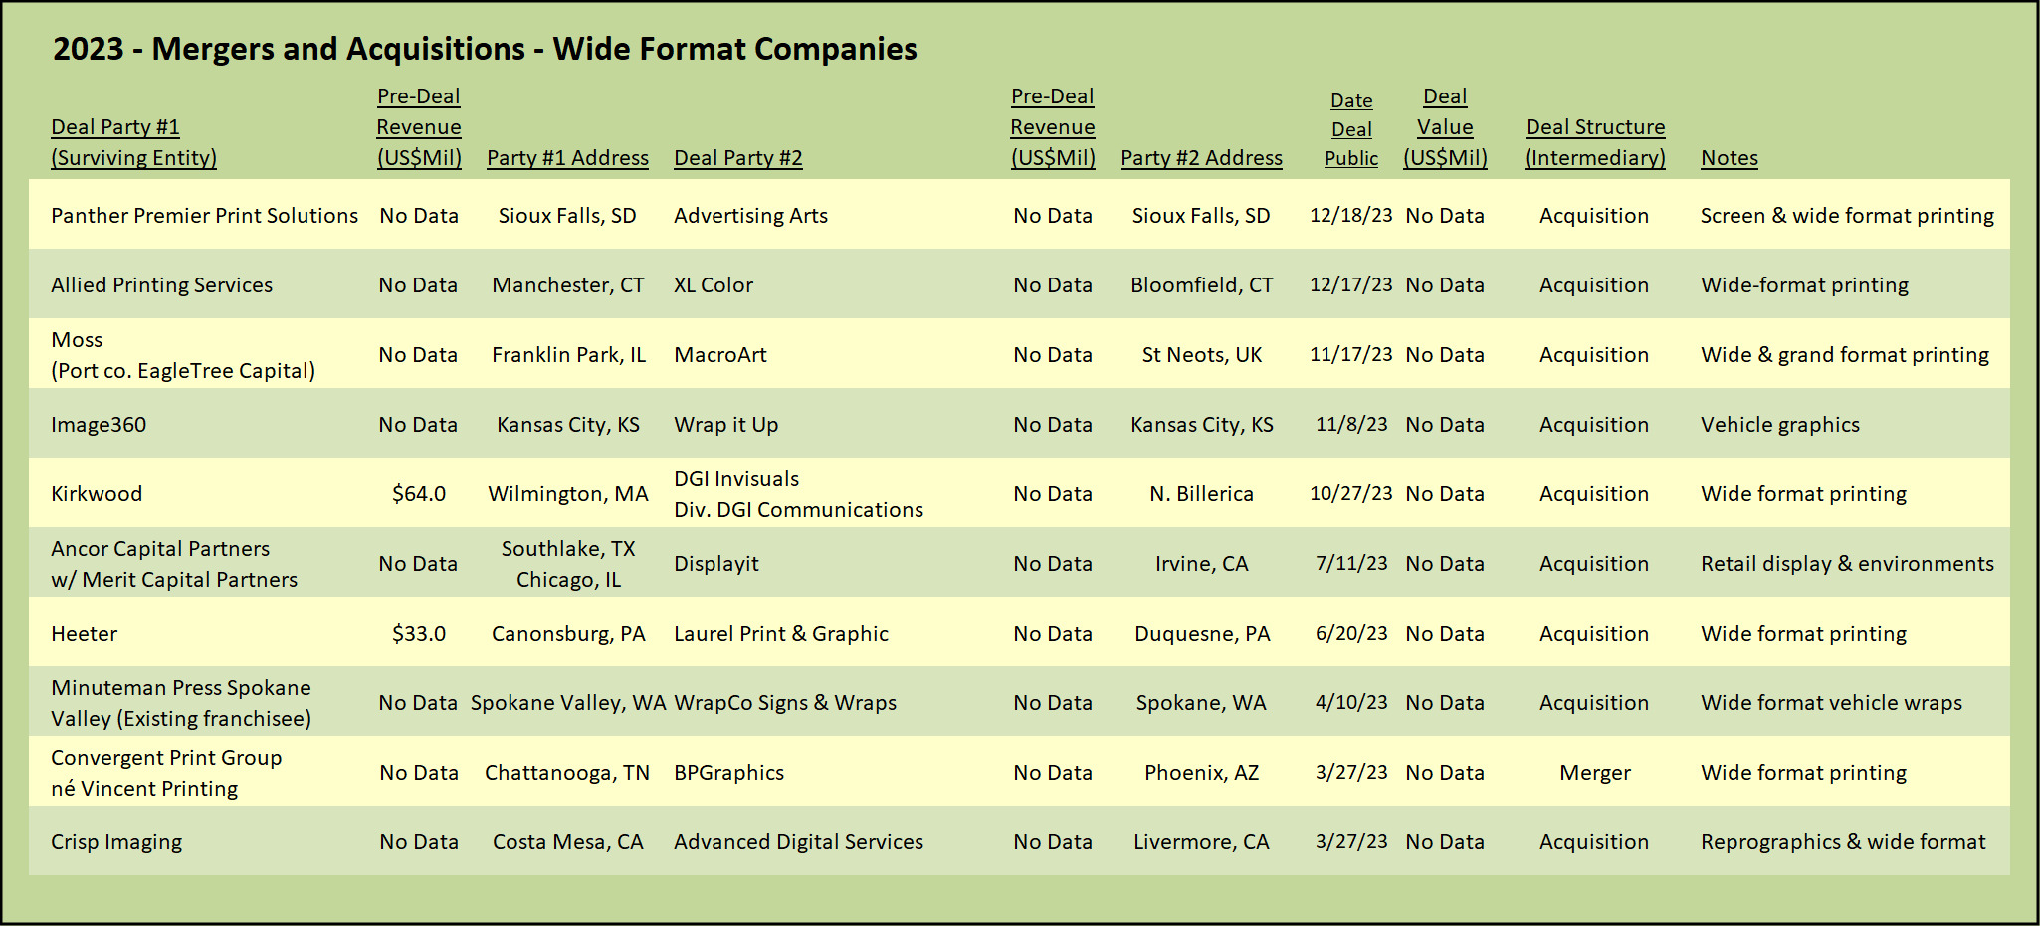Click the Panther Premier Print Solutions cell
The image size is (2040, 926).
pyautogui.click(x=204, y=216)
